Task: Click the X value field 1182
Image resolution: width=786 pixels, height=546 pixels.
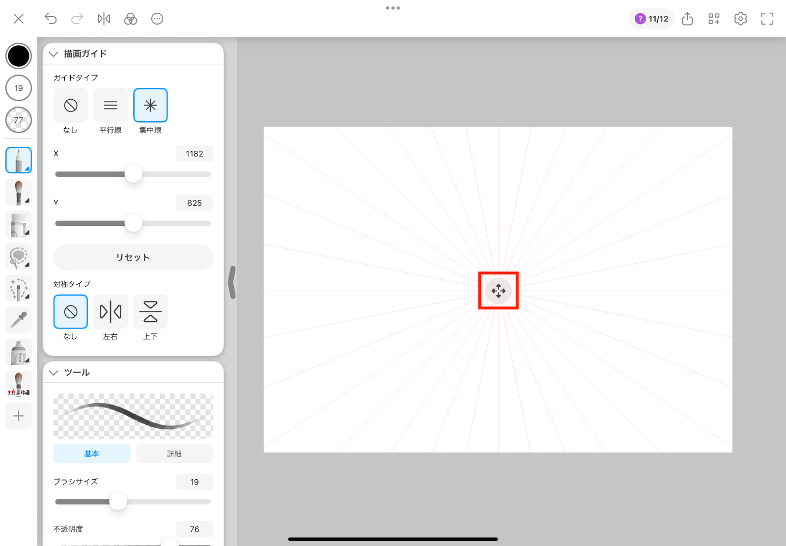Action: click(194, 154)
